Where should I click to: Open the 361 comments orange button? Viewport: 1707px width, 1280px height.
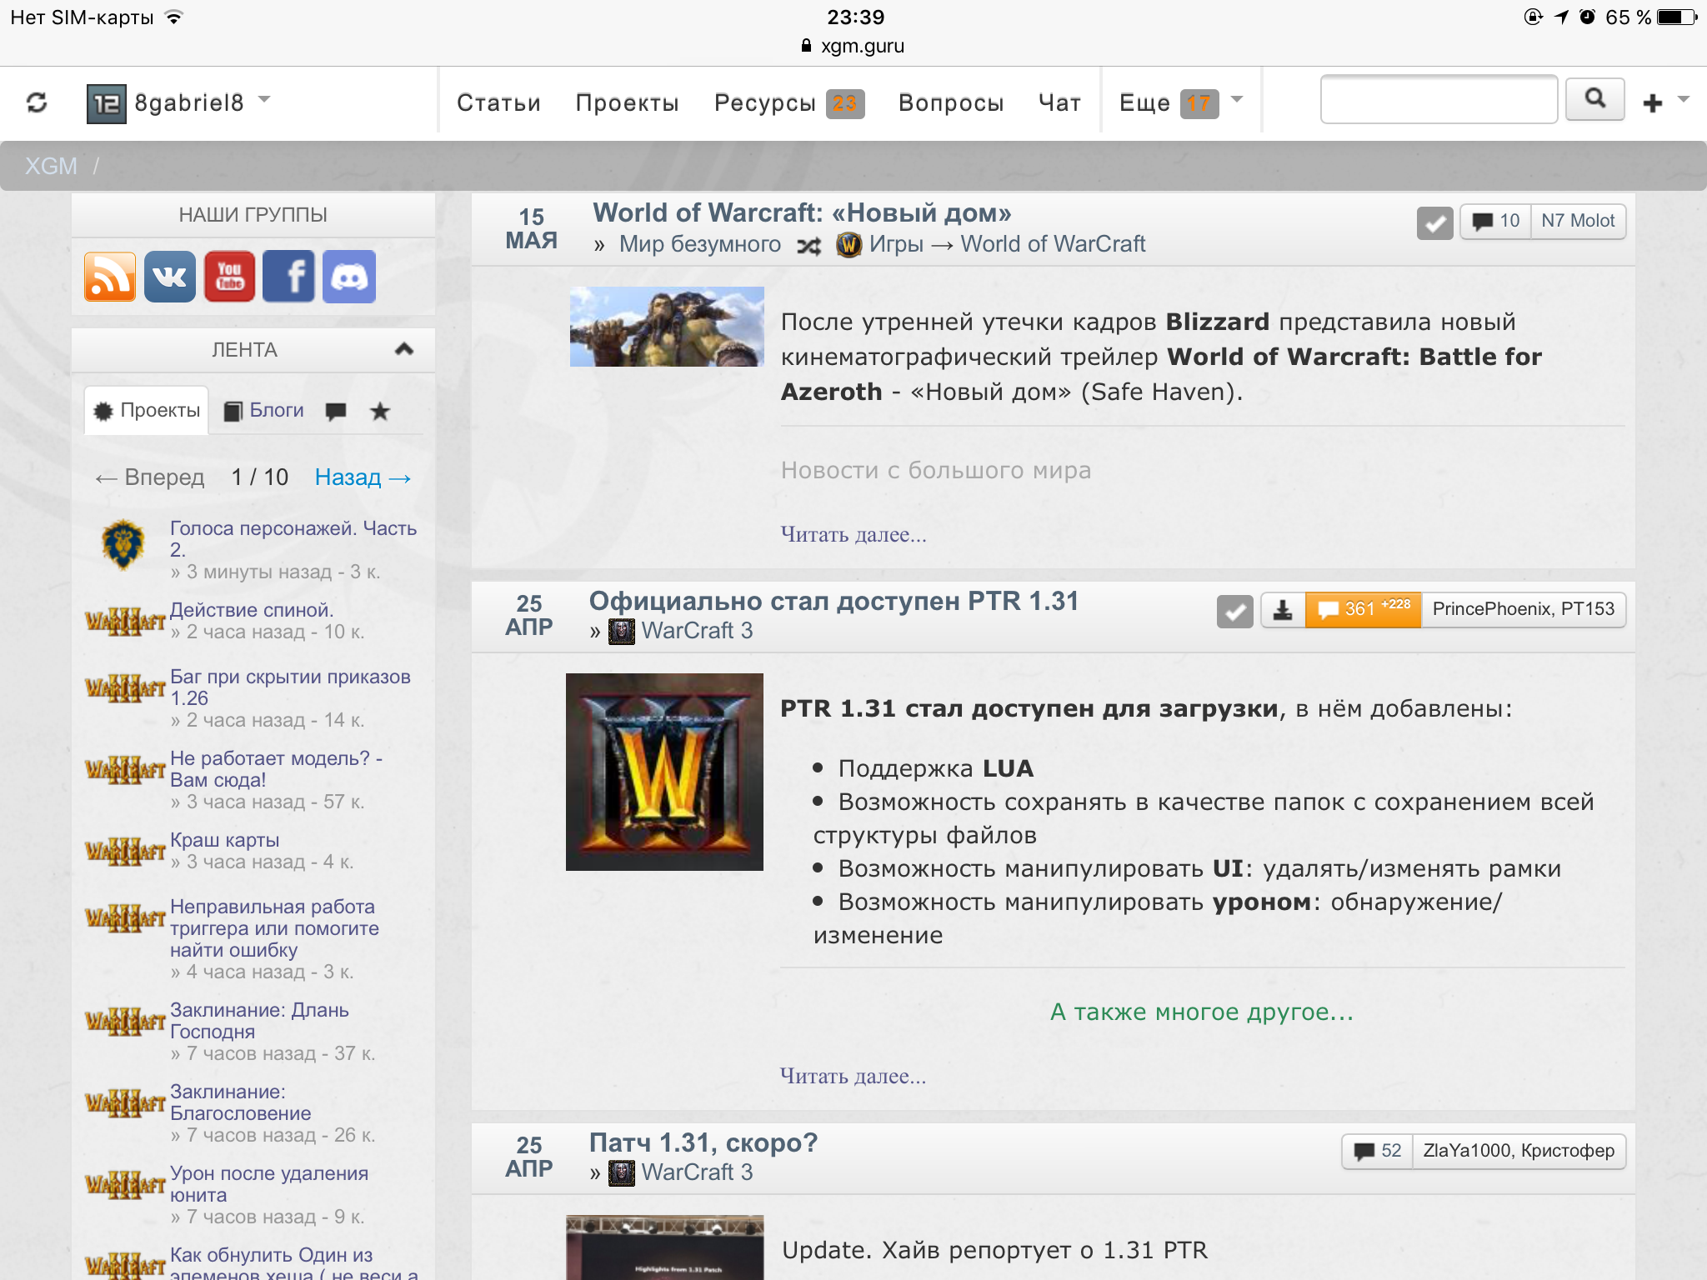[1364, 609]
